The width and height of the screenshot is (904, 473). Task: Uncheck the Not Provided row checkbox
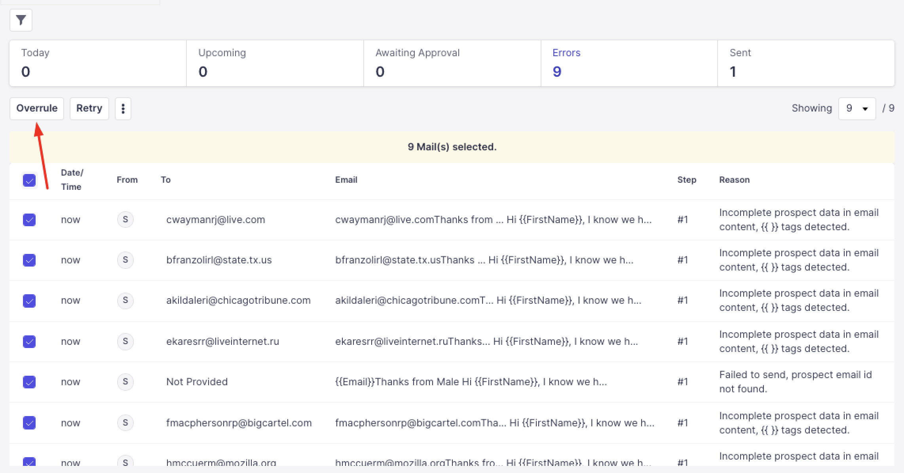coord(29,382)
